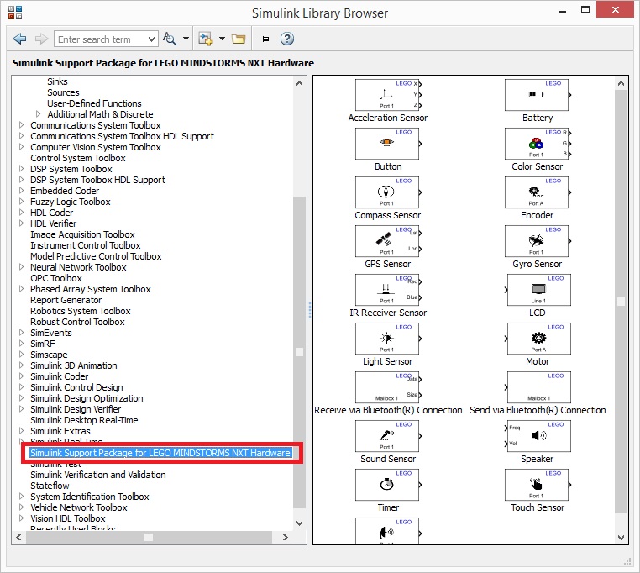Image resolution: width=640 pixels, height=573 pixels.
Task: Open help with the question mark icon
Action: coord(287,39)
